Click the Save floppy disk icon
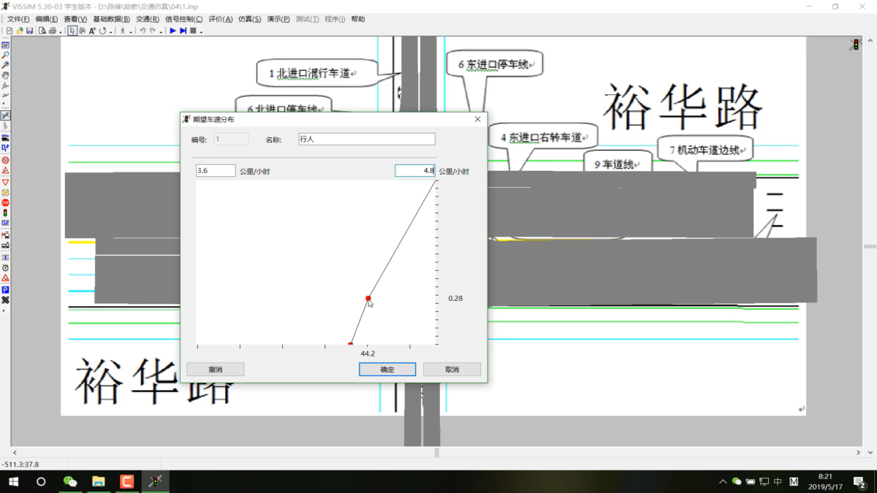 [x=29, y=31]
